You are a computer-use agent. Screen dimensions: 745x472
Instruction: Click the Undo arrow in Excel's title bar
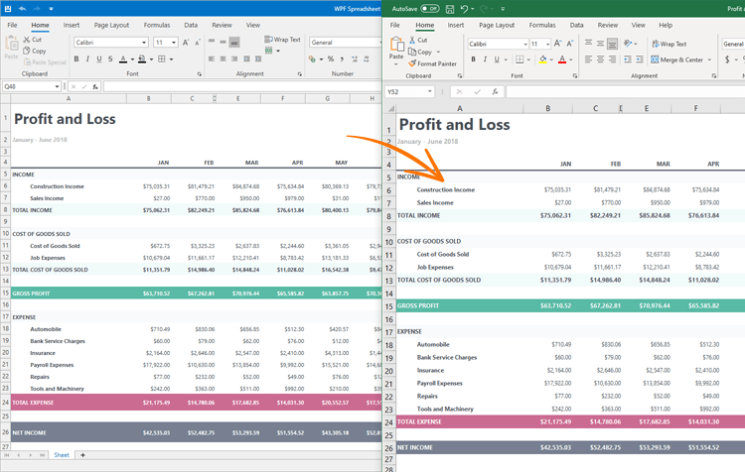point(467,8)
